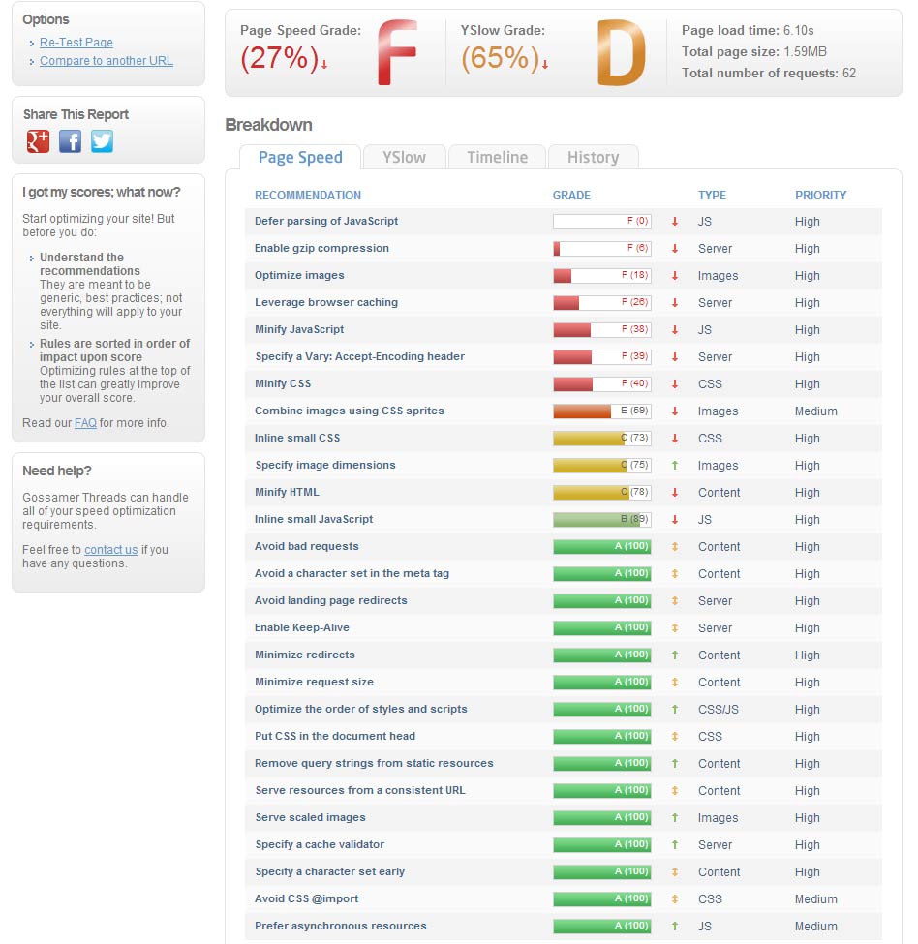
Task: Open the FAQ link
Action: 85,423
